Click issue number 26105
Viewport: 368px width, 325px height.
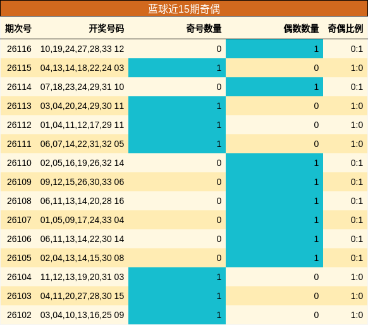[x=19, y=258]
